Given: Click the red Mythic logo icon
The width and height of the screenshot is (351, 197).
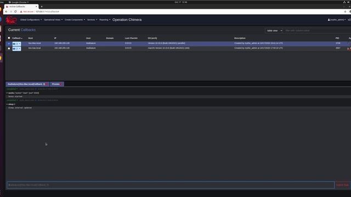Looking at the screenshot, I should point(11,20).
